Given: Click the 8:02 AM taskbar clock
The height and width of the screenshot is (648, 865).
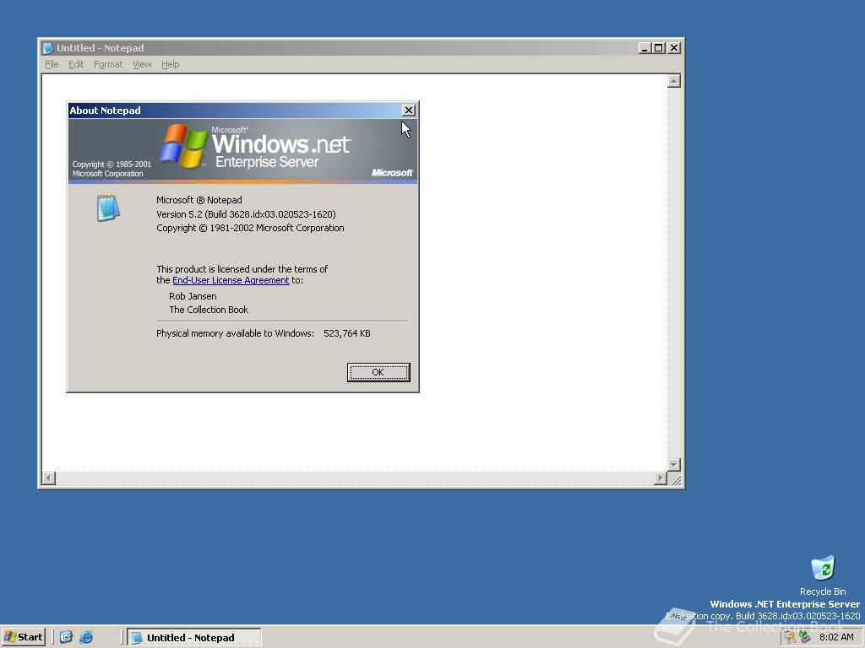Looking at the screenshot, I should pos(836,637).
